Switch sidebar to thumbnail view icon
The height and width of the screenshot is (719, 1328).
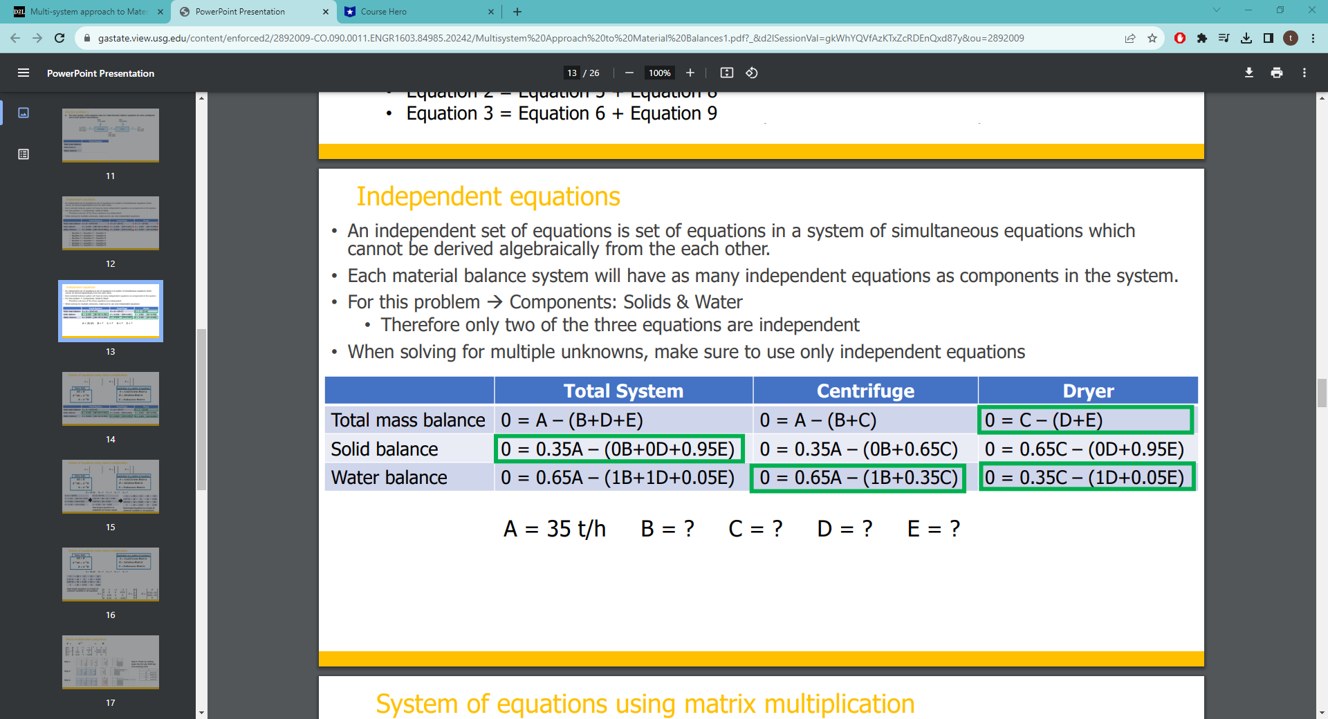click(x=24, y=113)
